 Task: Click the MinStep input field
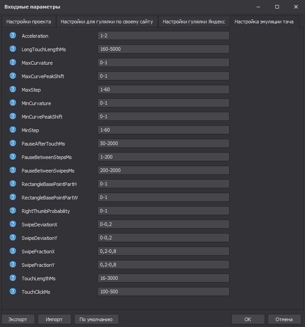pyautogui.click(x=164, y=130)
